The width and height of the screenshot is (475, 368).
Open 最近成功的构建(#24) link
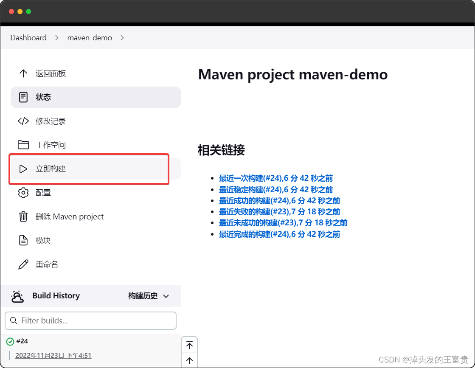pyautogui.click(x=279, y=200)
